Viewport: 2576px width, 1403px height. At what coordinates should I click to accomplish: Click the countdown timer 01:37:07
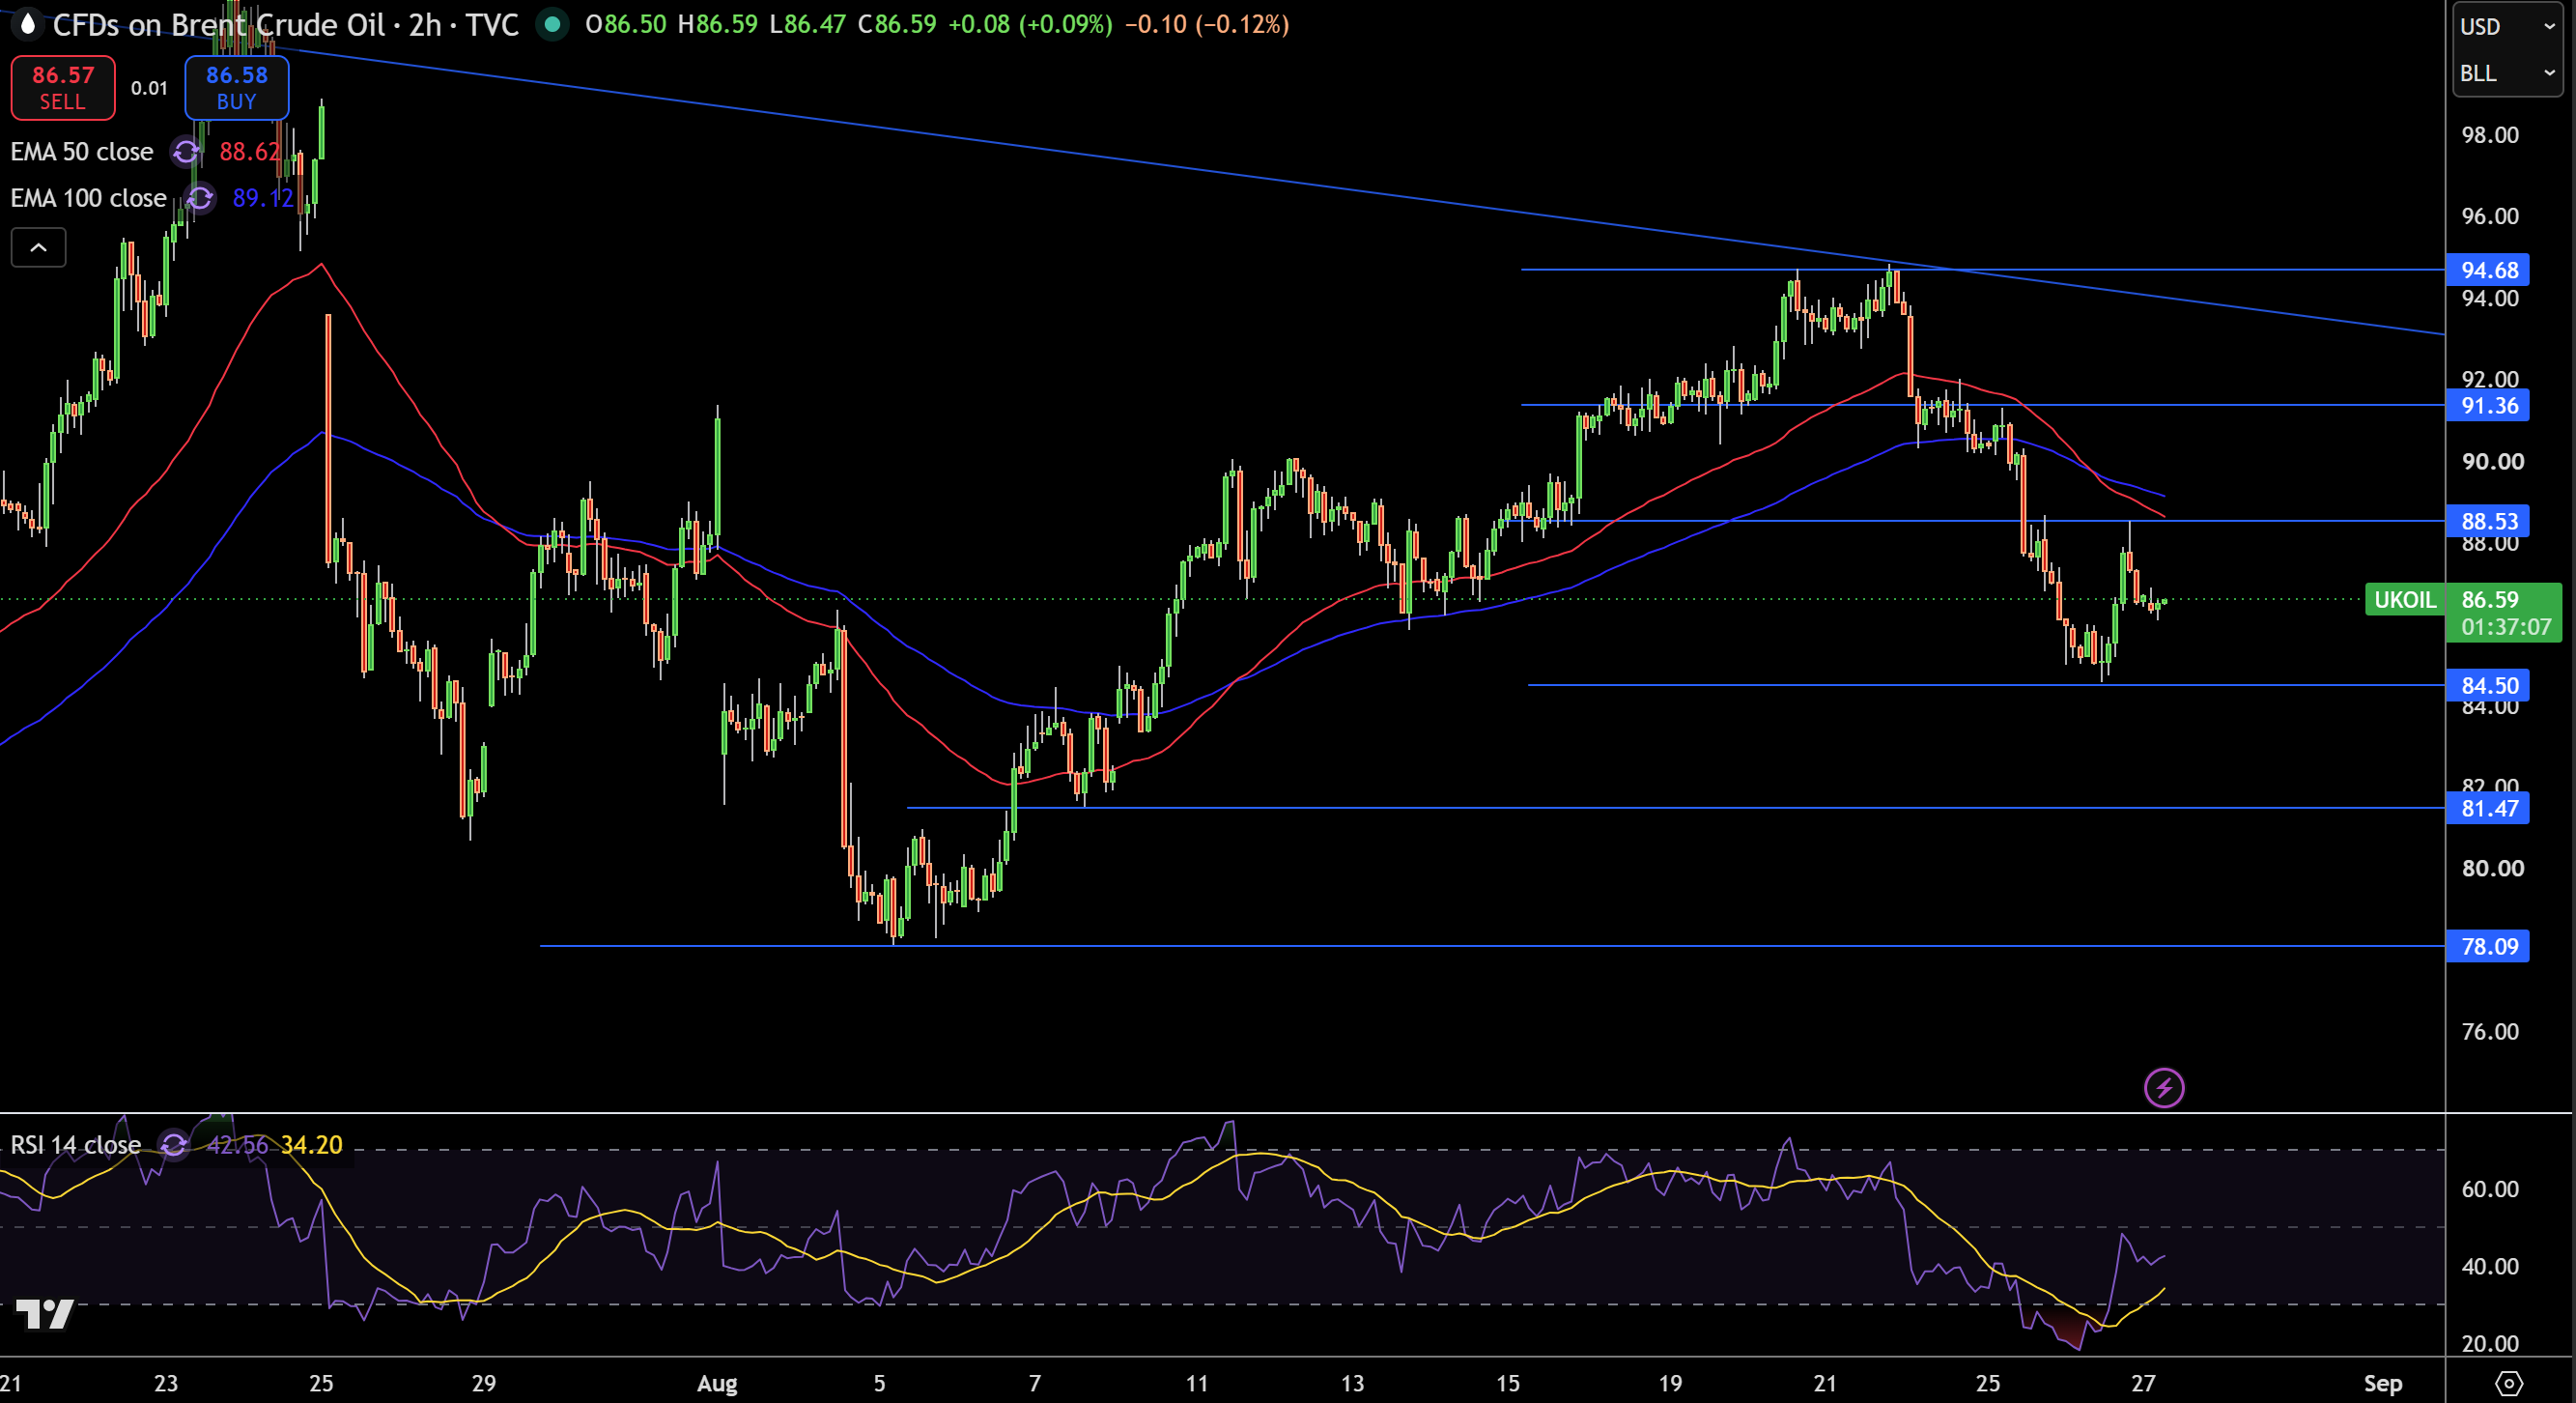click(2506, 626)
